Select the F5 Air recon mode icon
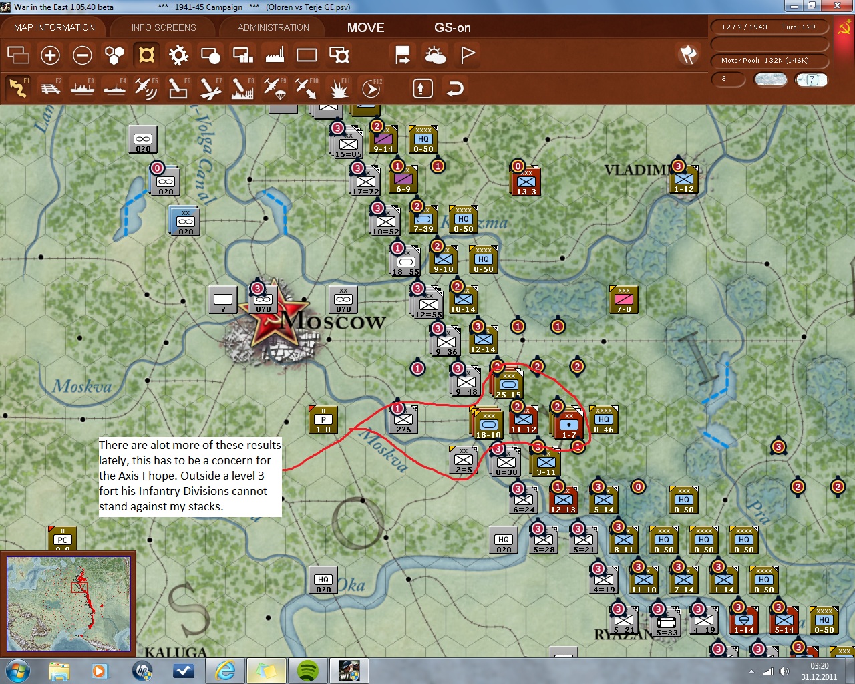The image size is (855, 684). (x=146, y=88)
